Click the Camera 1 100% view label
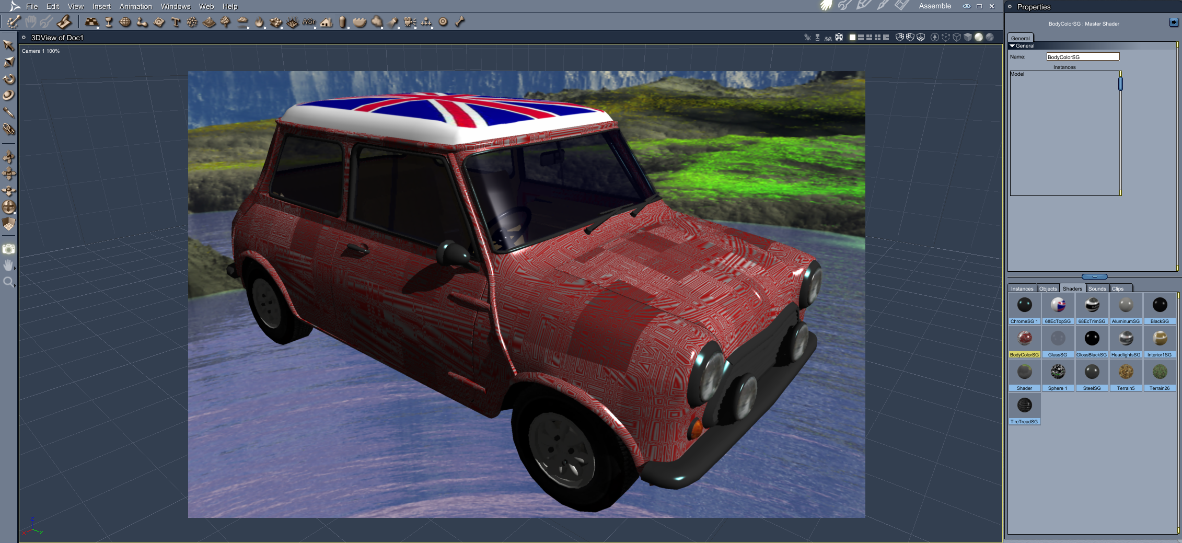The width and height of the screenshot is (1182, 543). (41, 51)
